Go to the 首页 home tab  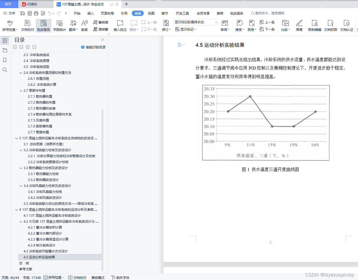[8, 4]
